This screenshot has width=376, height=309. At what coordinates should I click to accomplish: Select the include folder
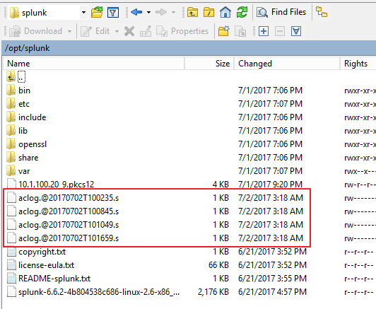pyautogui.click(x=33, y=117)
